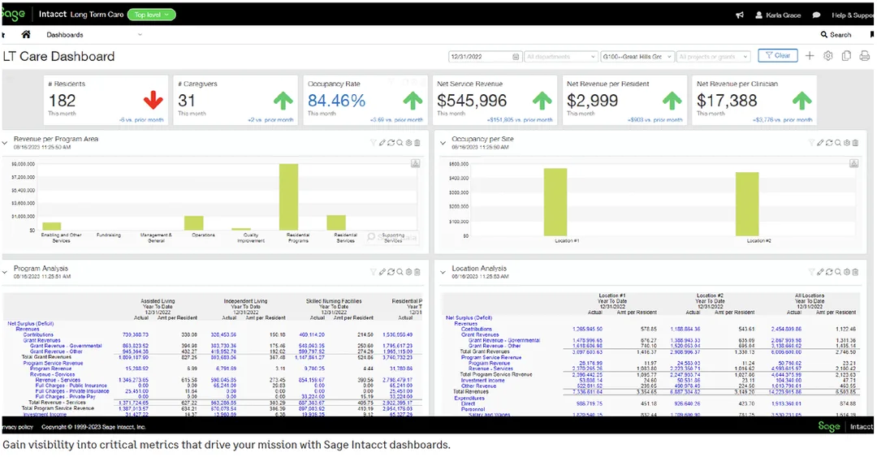Zoom the Occupancy per Site panel
Image resolution: width=877 pixels, height=457 pixels.
tap(838, 143)
